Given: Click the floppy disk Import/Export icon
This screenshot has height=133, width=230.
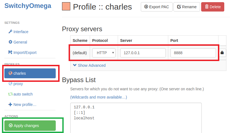Looking at the screenshot, I should [x=10, y=52].
